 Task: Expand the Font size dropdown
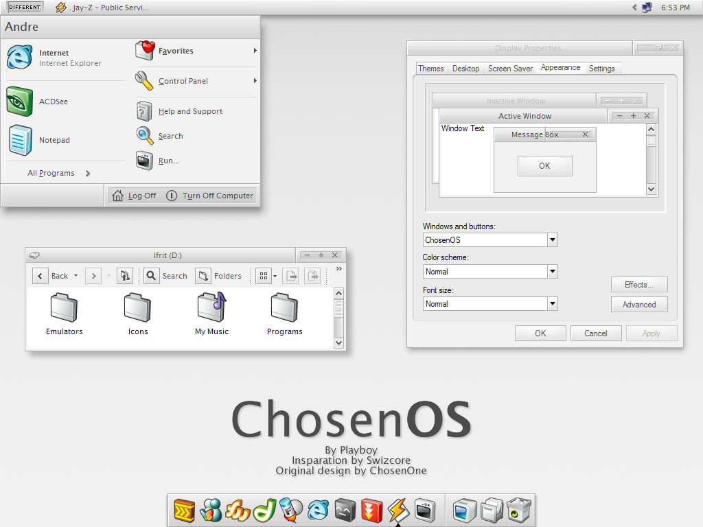click(553, 303)
